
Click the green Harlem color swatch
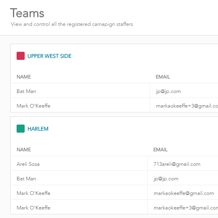point(21,129)
